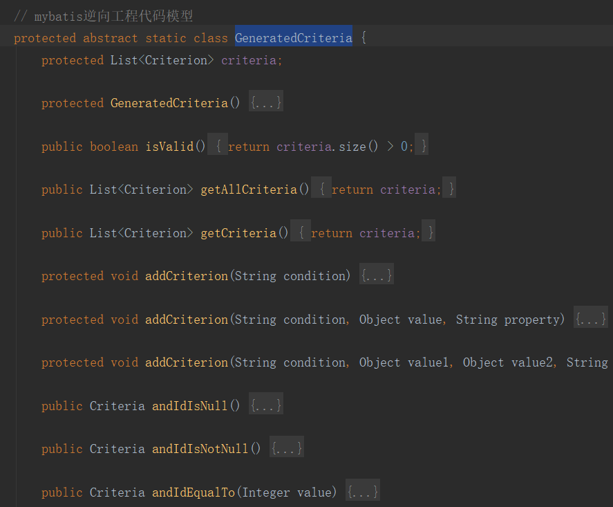Screen dimensions: 613x507
Task: Click addCriterion name with single condition parameter
Action: [x=187, y=276]
